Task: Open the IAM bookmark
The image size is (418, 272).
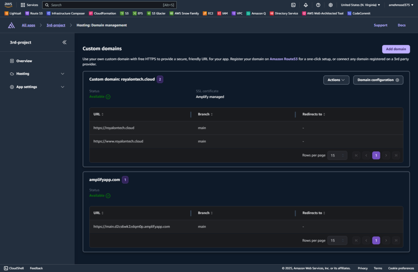Action: pos(222,13)
